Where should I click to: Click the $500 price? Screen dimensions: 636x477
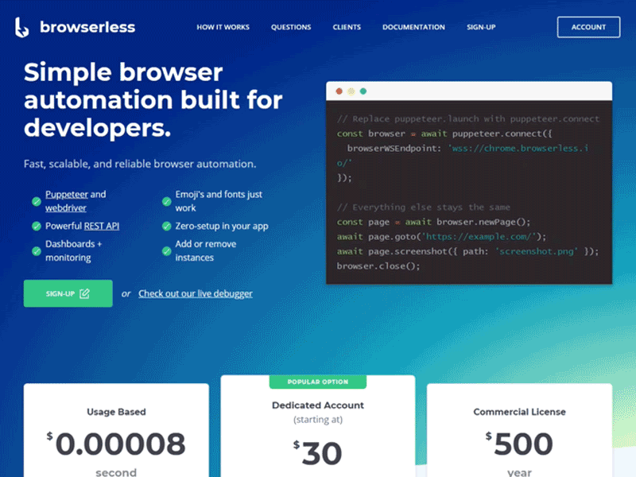519,444
